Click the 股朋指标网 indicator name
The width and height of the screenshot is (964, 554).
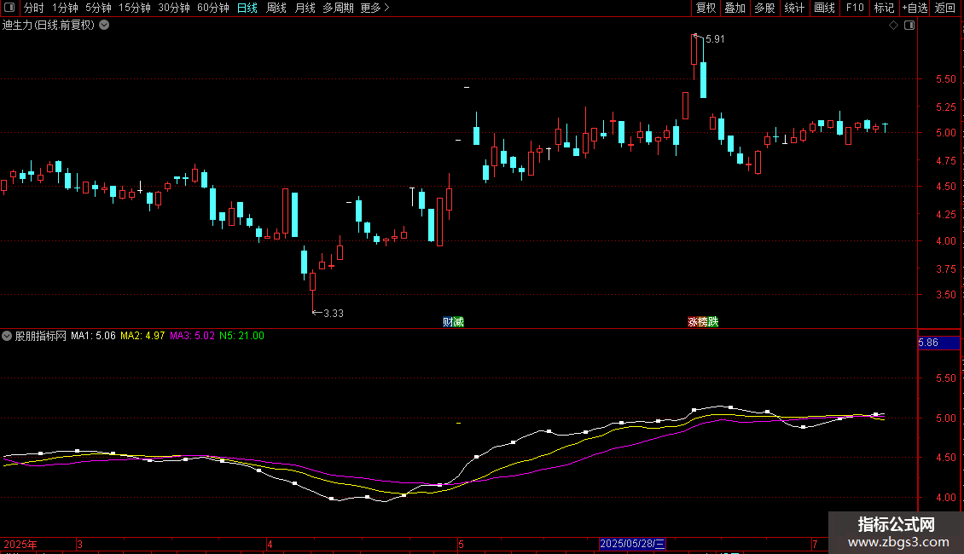click(x=41, y=336)
